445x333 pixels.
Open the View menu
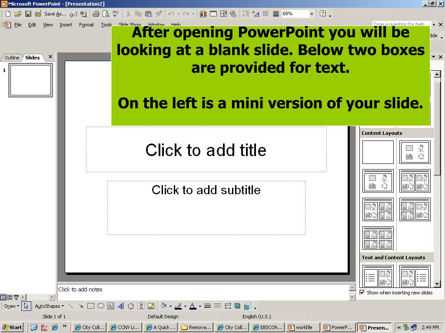click(48, 25)
